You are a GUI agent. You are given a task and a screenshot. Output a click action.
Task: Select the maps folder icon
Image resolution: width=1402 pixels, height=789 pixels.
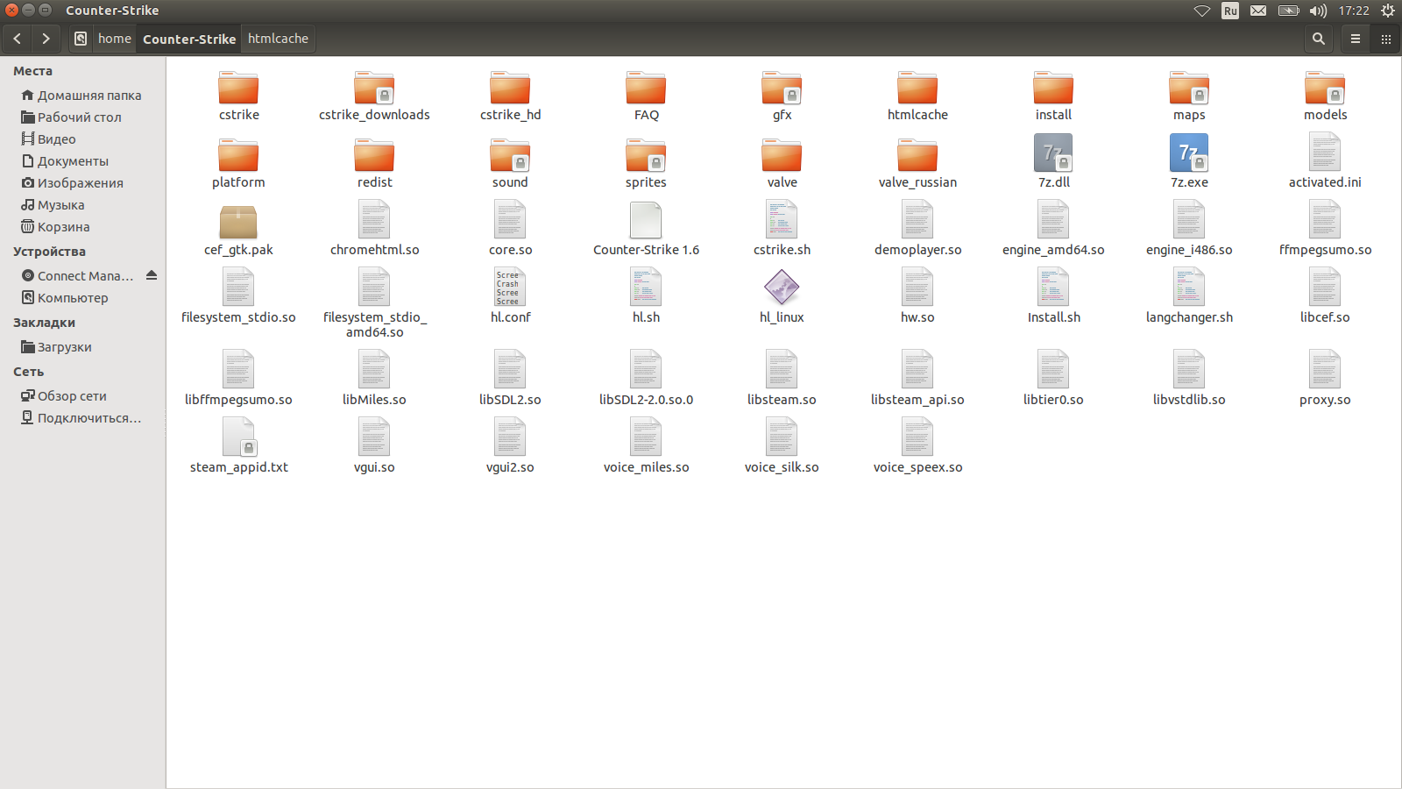pos(1189,88)
